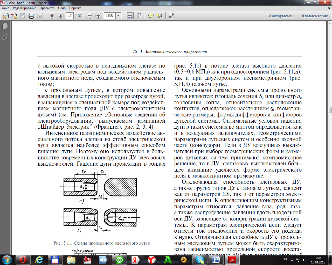Click the tray volume speaker icon
The height and width of the screenshot is (265, 332).
point(304,260)
